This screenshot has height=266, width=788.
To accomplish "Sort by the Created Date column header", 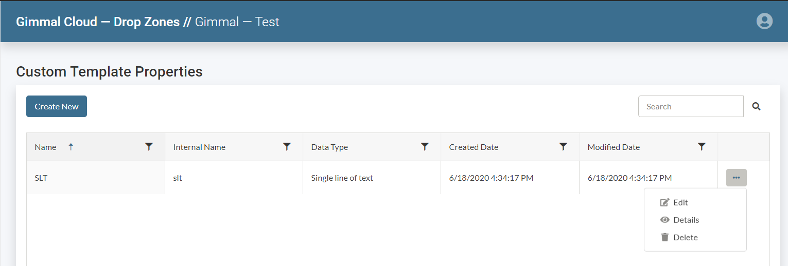I will click(474, 147).
